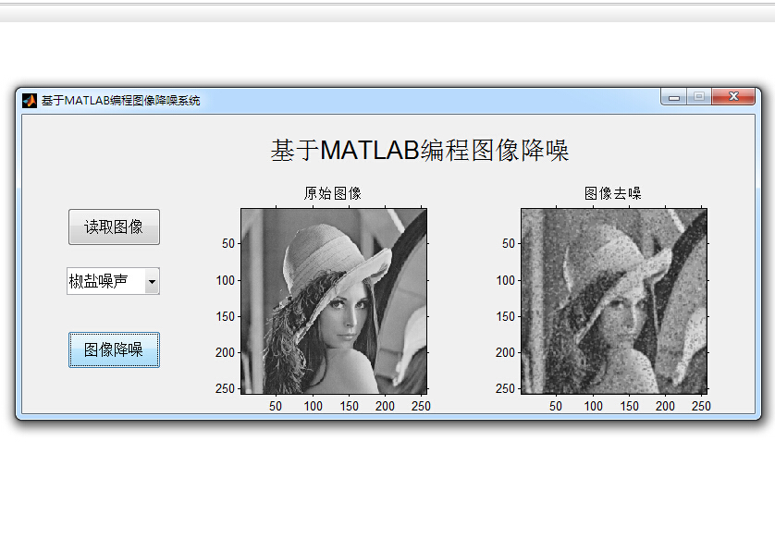
Task: Click the 原始图像 axes title
Action: (x=333, y=193)
